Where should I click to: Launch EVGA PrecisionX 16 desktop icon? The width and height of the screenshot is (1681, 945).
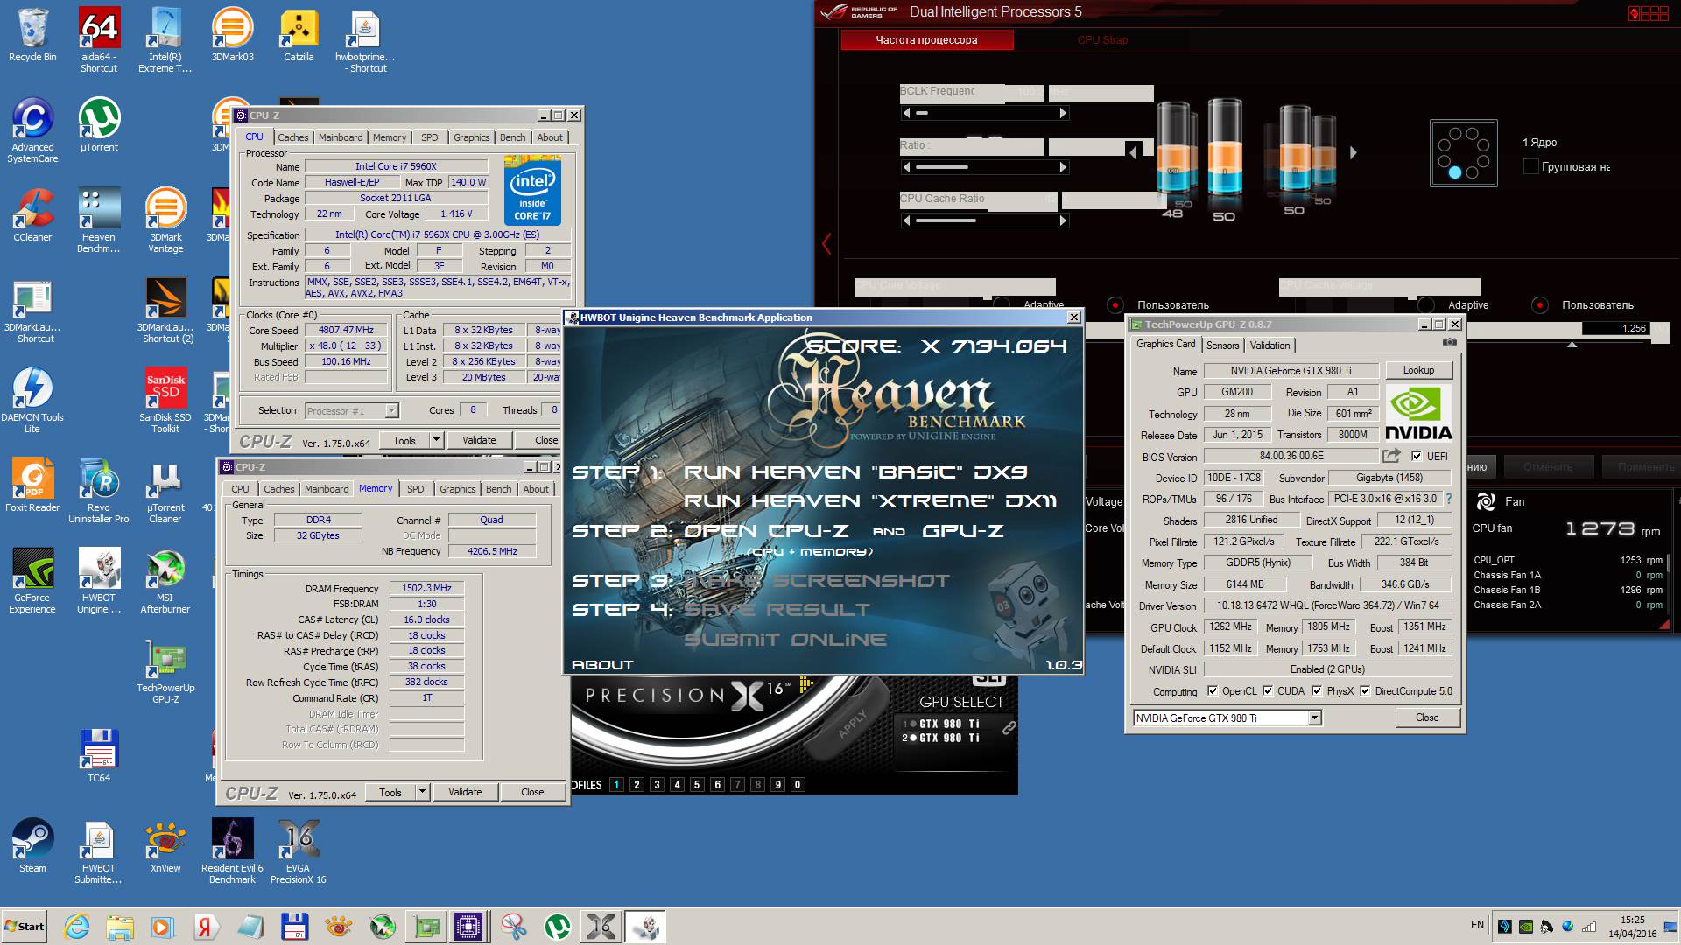(x=299, y=850)
